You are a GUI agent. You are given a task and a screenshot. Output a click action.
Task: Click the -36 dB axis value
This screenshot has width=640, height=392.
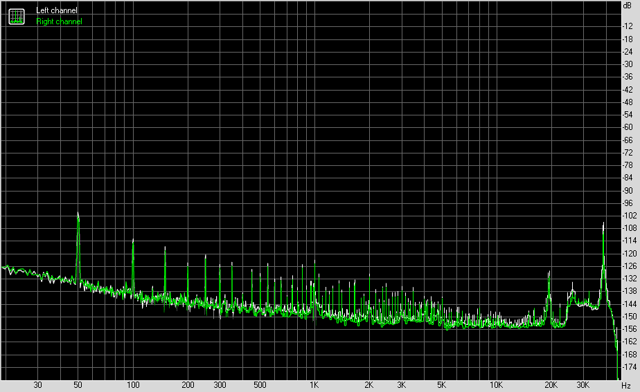click(628, 77)
